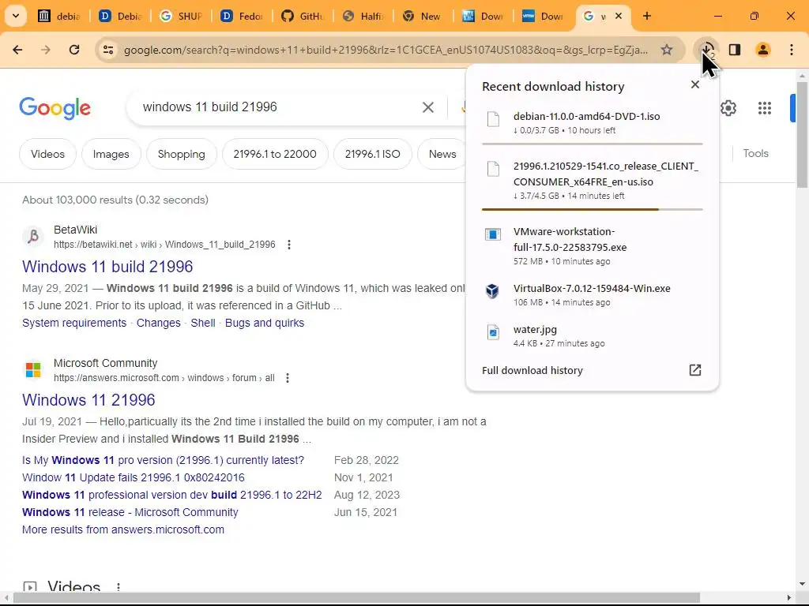
Task: Switch to the GitHub tab
Action: 303,16
